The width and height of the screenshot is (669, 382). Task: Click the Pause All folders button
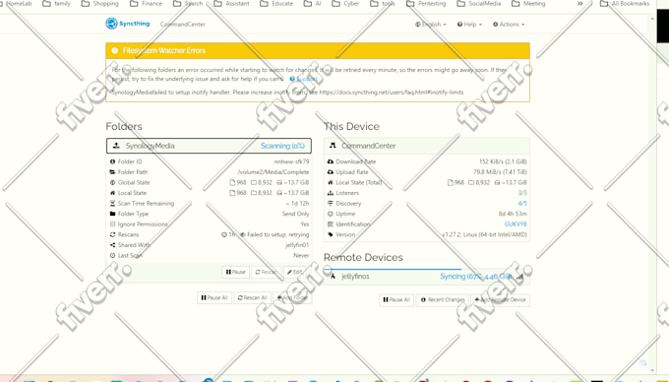click(214, 298)
